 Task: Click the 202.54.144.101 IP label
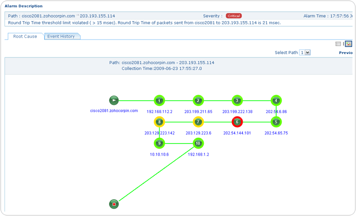coord(237,133)
